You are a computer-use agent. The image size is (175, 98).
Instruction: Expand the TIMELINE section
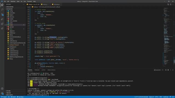coord(15,93)
